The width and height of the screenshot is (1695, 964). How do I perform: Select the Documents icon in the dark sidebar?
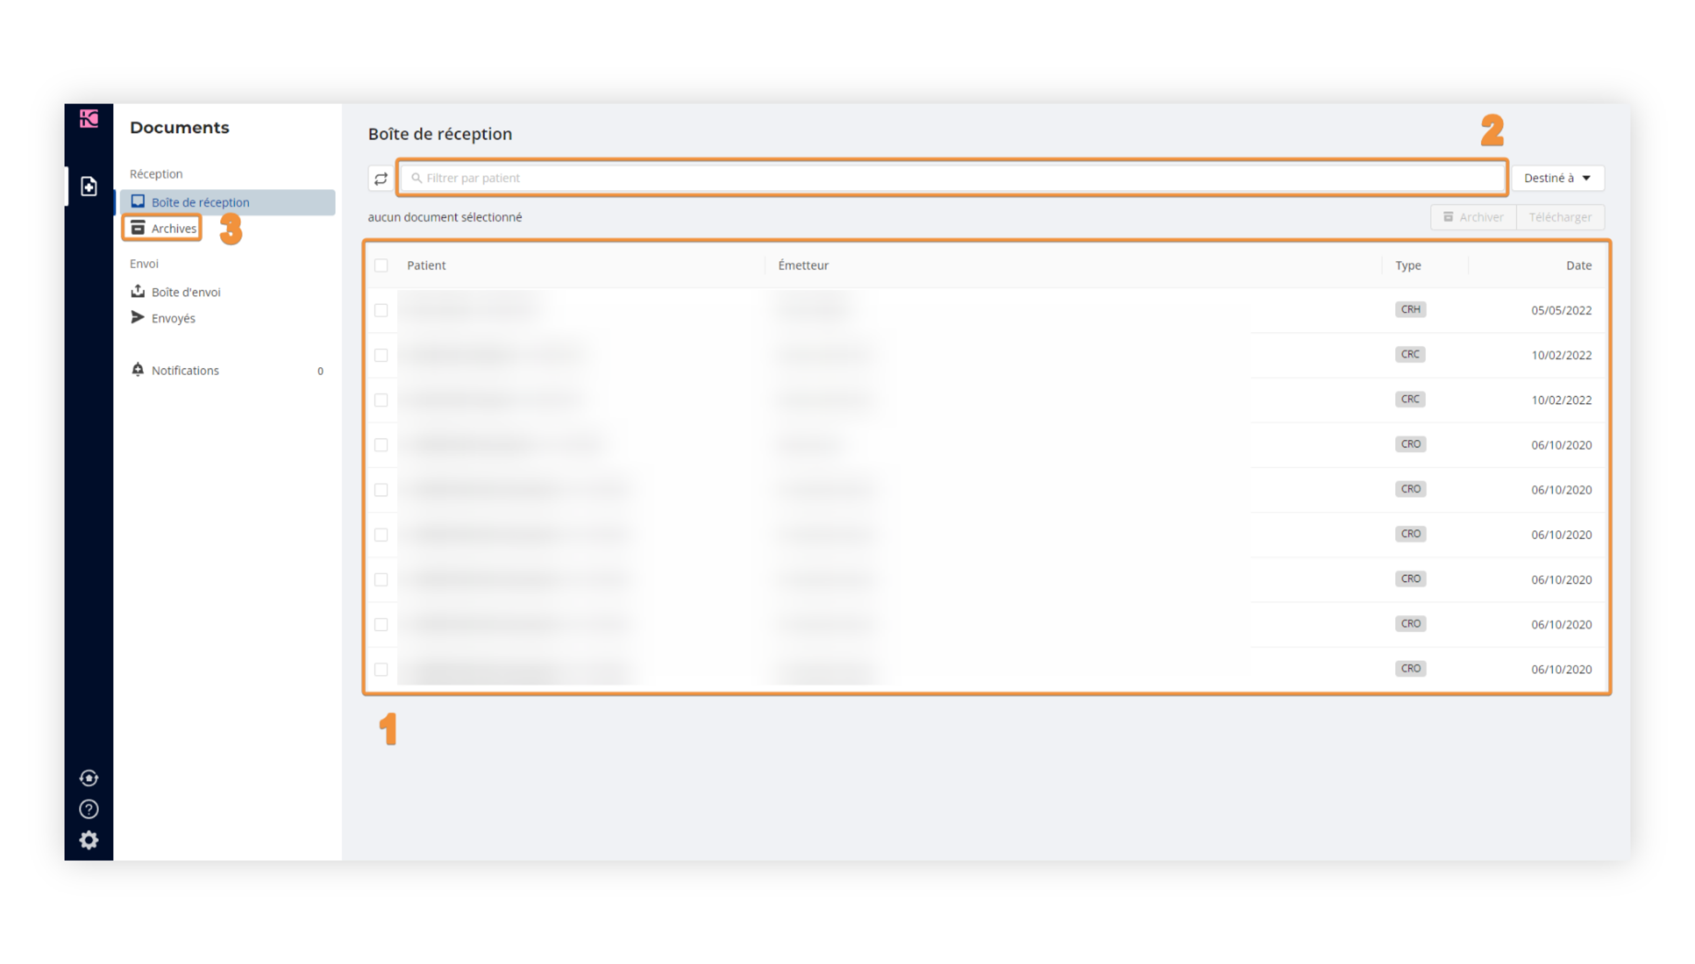tap(89, 186)
